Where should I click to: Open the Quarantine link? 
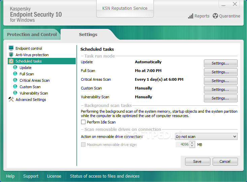tap(230, 16)
